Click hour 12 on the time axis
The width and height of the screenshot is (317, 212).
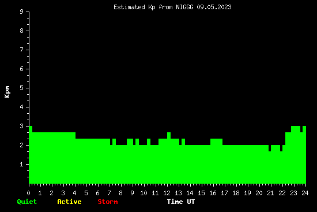point(167,193)
